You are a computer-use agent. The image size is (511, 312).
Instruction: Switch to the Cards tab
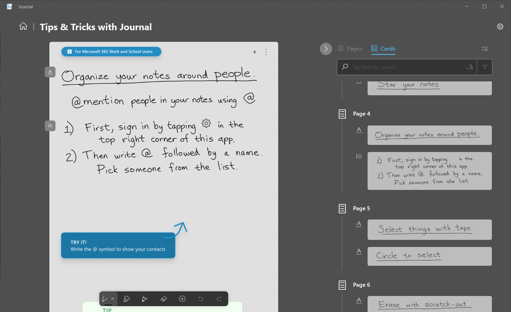[383, 48]
